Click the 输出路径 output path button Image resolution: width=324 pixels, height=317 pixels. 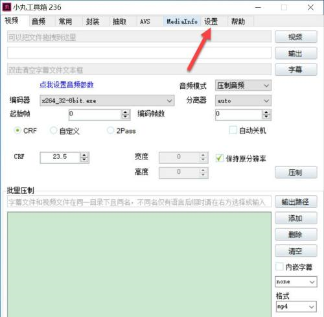(295, 202)
